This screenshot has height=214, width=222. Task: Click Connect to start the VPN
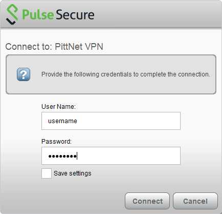pyautogui.click(x=147, y=201)
